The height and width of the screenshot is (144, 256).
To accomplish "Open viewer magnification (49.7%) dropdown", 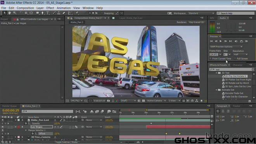I will pyautogui.click(x=76, y=101).
